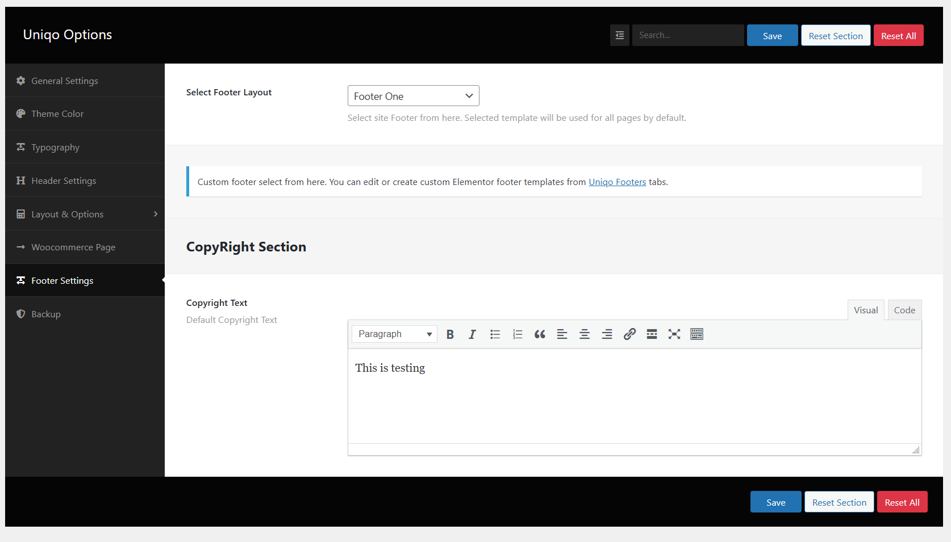The width and height of the screenshot is (951, 542).
Task: Center align the copyright text
Action: [584, 334]
